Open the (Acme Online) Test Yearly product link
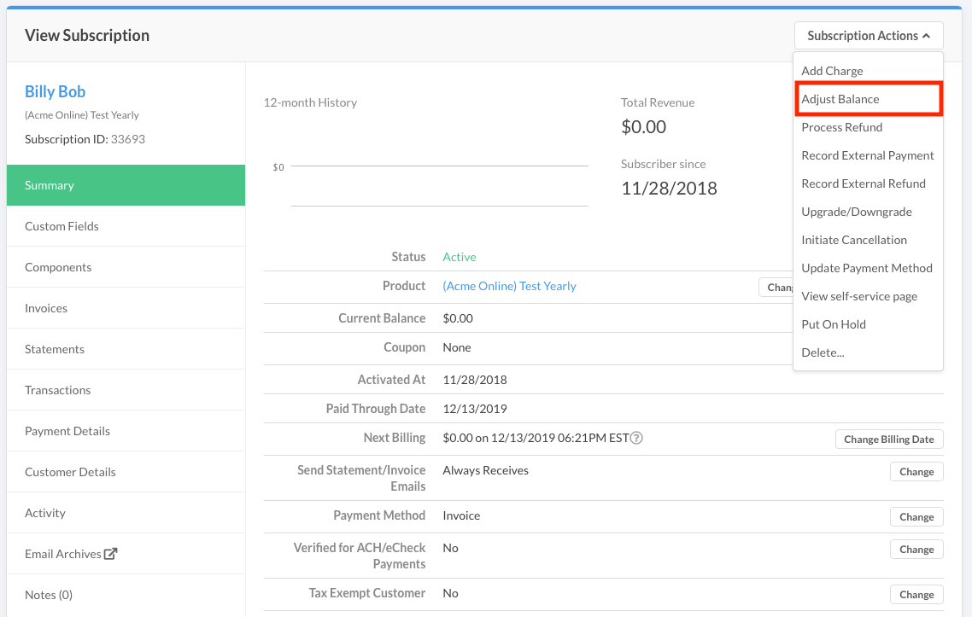This screenshot has height=617, width=972. 509,286
